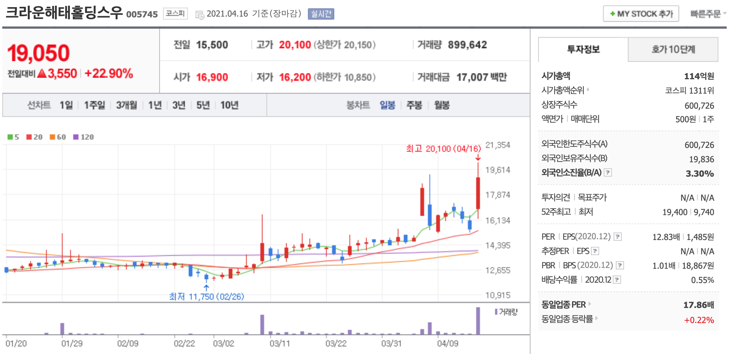Screen dimensions: 732x354
Task: Click the 전일 15,500 value
Action: click(x=212, y=45)
